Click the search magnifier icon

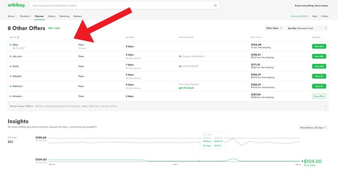[215, 6]
